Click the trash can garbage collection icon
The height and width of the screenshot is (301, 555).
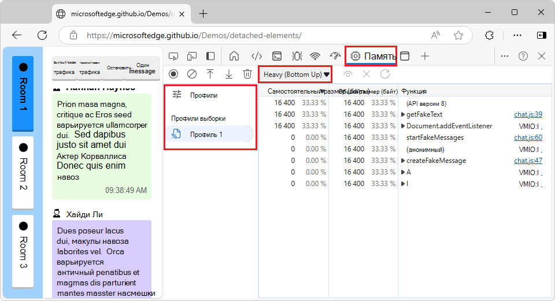247,74
